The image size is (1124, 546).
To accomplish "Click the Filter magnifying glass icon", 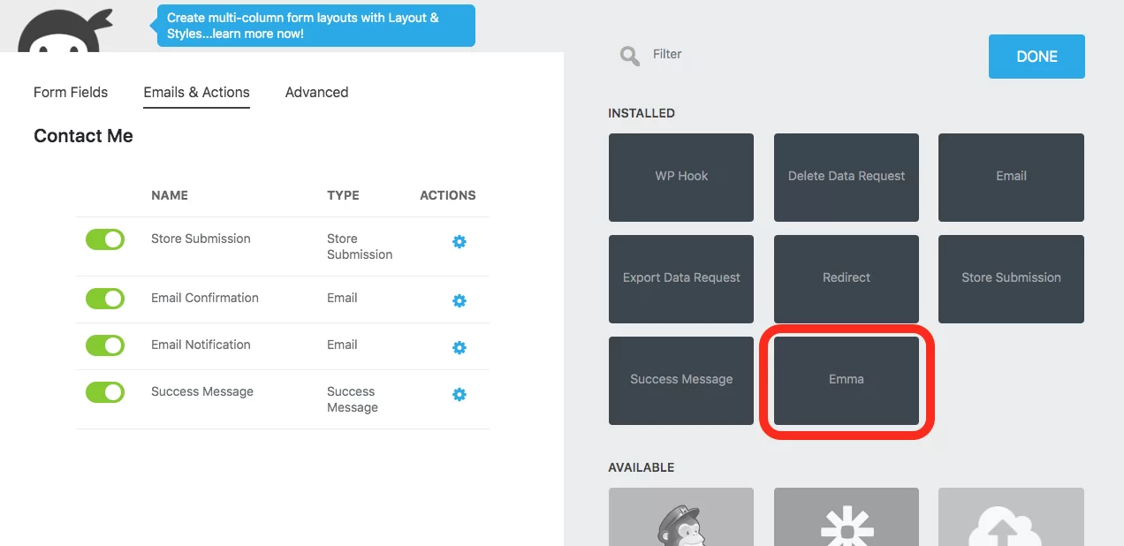I will (629, 56).
